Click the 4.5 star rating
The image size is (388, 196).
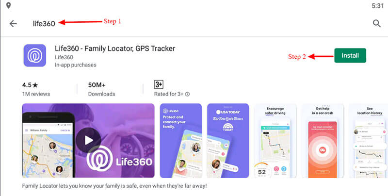(30, 85)
